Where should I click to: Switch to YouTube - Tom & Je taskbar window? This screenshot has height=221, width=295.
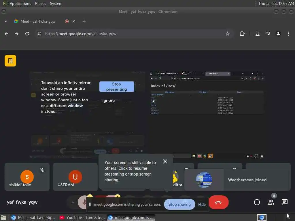click(x=82, y=218)
